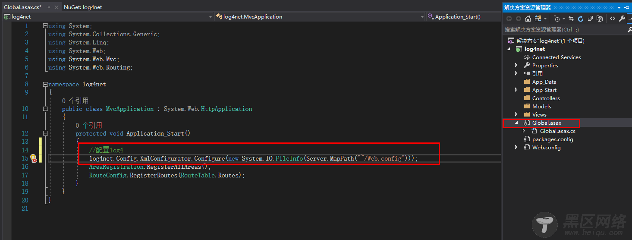The height and width of the screenshot is (240, 632).
Task: Select packages.config file
Action: (x=553, y=139)
